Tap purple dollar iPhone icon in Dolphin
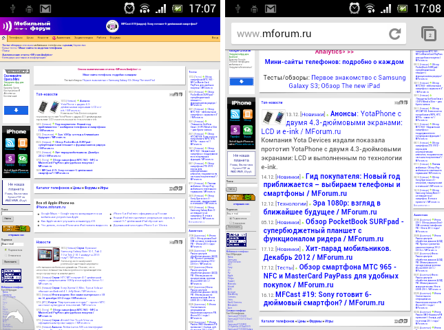This screenshot has width=444, height=330. [x=10, y=158]
